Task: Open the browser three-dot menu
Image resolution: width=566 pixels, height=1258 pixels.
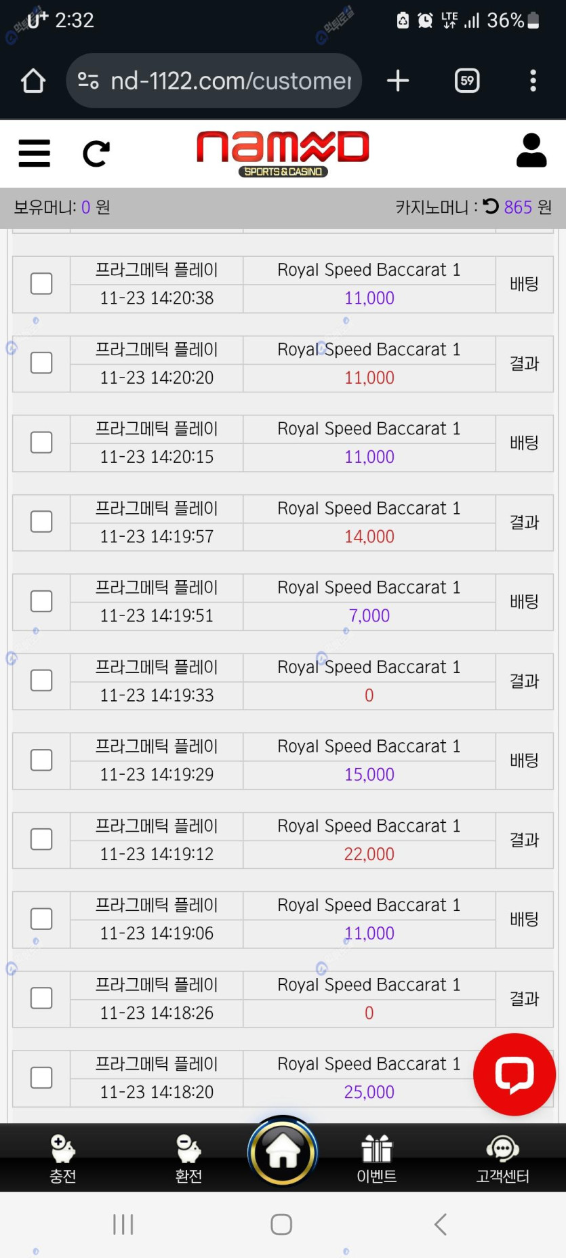Action: (x=533, y=81)
